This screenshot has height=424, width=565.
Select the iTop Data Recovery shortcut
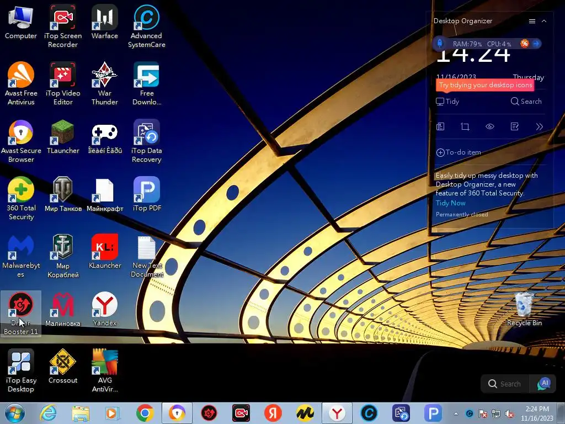tap(146, 141)
